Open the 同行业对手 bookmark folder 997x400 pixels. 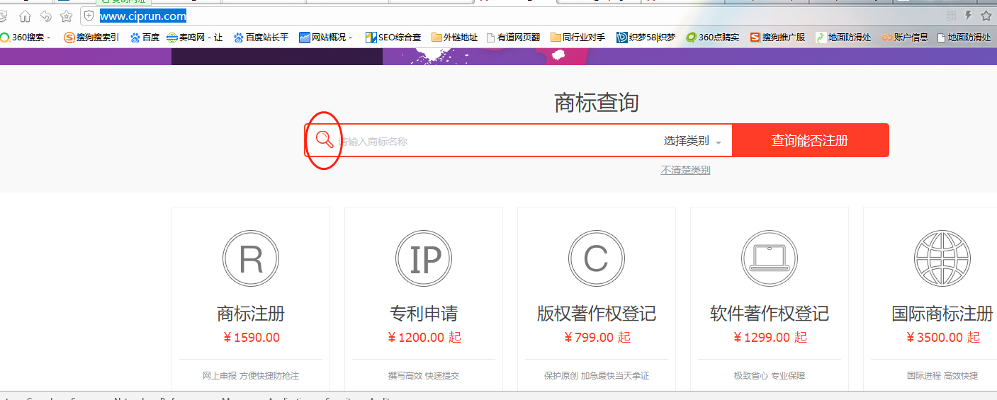pos(578,38)
